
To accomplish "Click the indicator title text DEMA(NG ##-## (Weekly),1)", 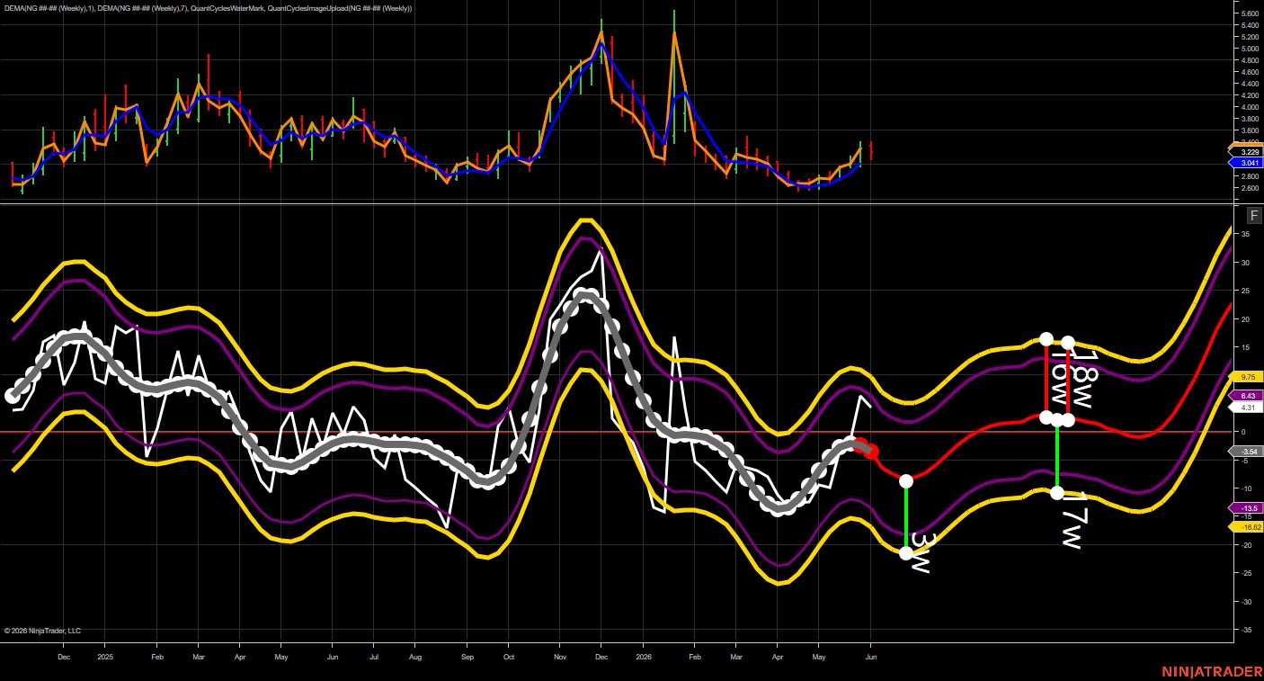I will 48,8.
